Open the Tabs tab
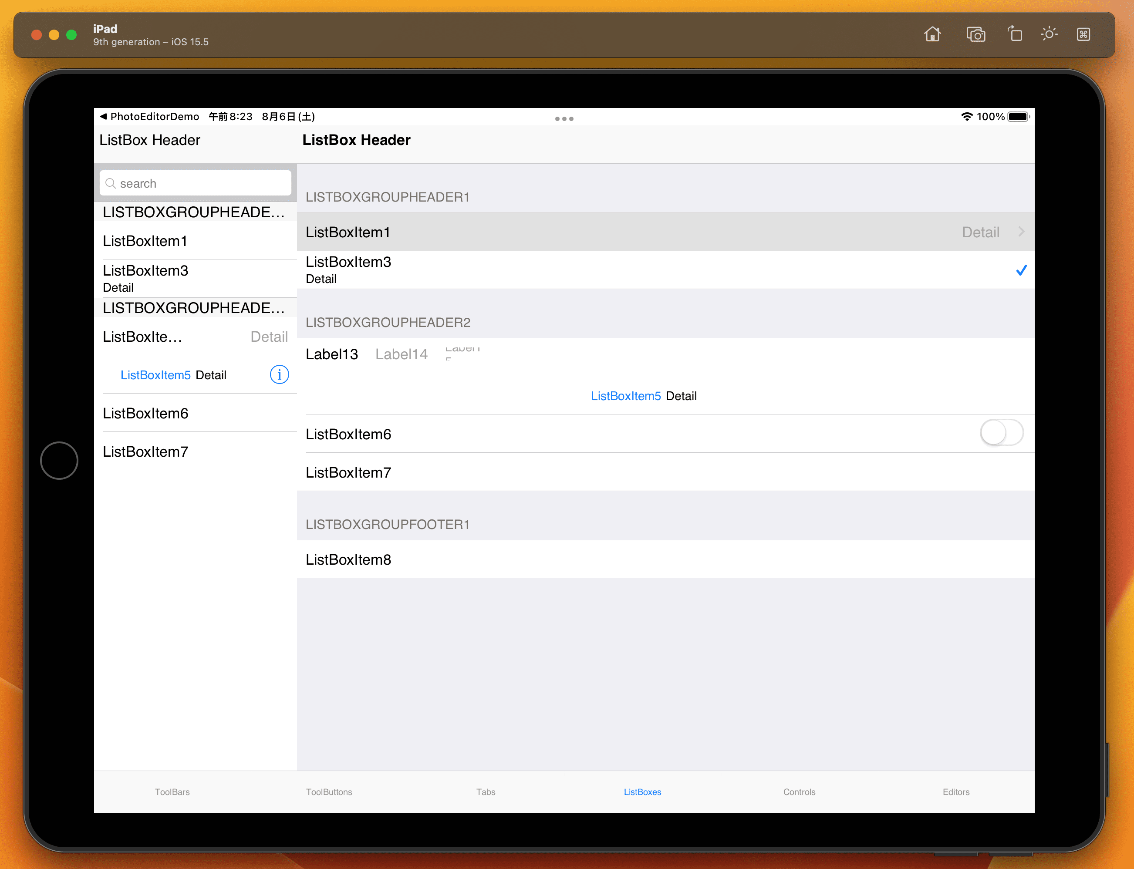 tap(486, 792)
